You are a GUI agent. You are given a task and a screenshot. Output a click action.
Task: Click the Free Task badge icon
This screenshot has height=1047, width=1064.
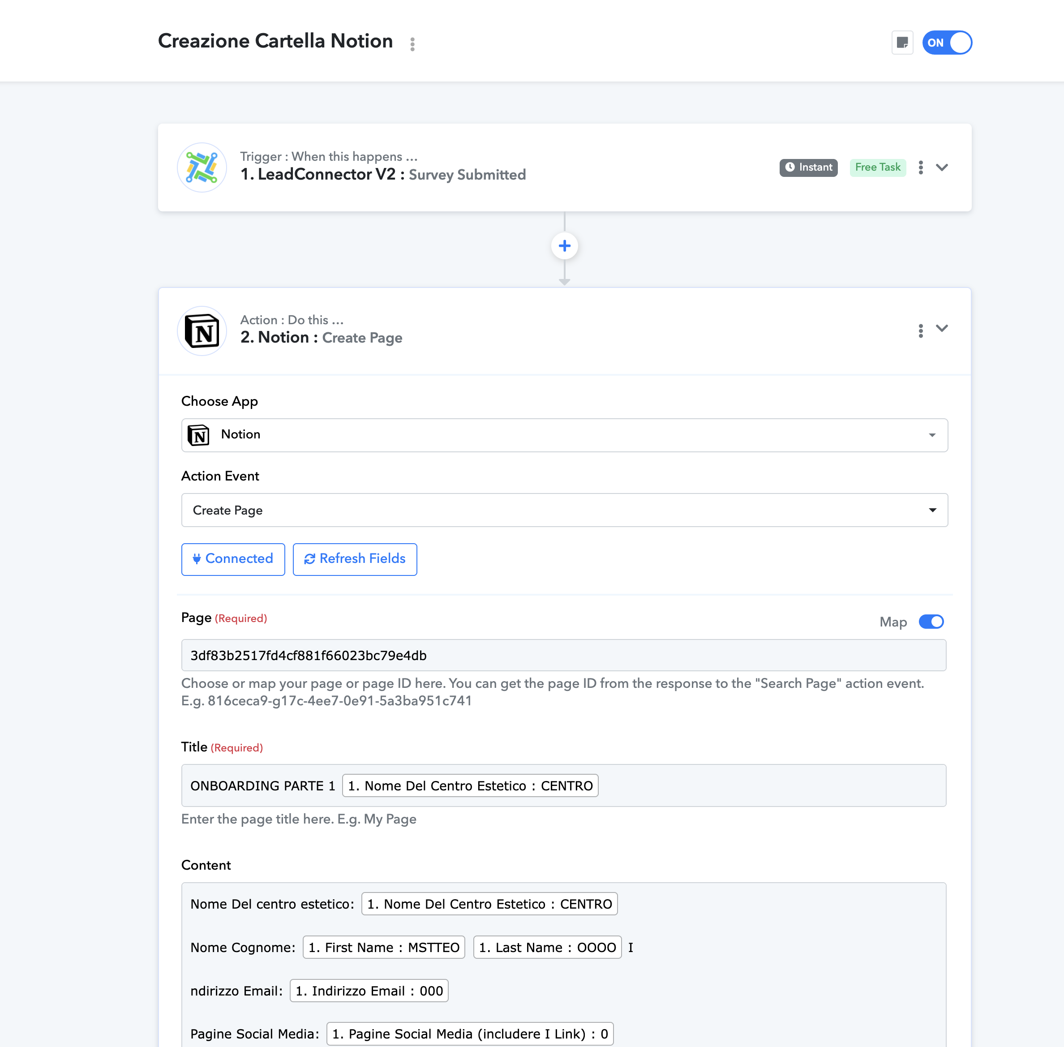tap(875, 167)
